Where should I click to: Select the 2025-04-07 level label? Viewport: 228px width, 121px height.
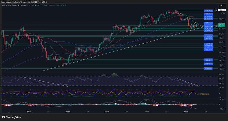(x=208, y=23)
